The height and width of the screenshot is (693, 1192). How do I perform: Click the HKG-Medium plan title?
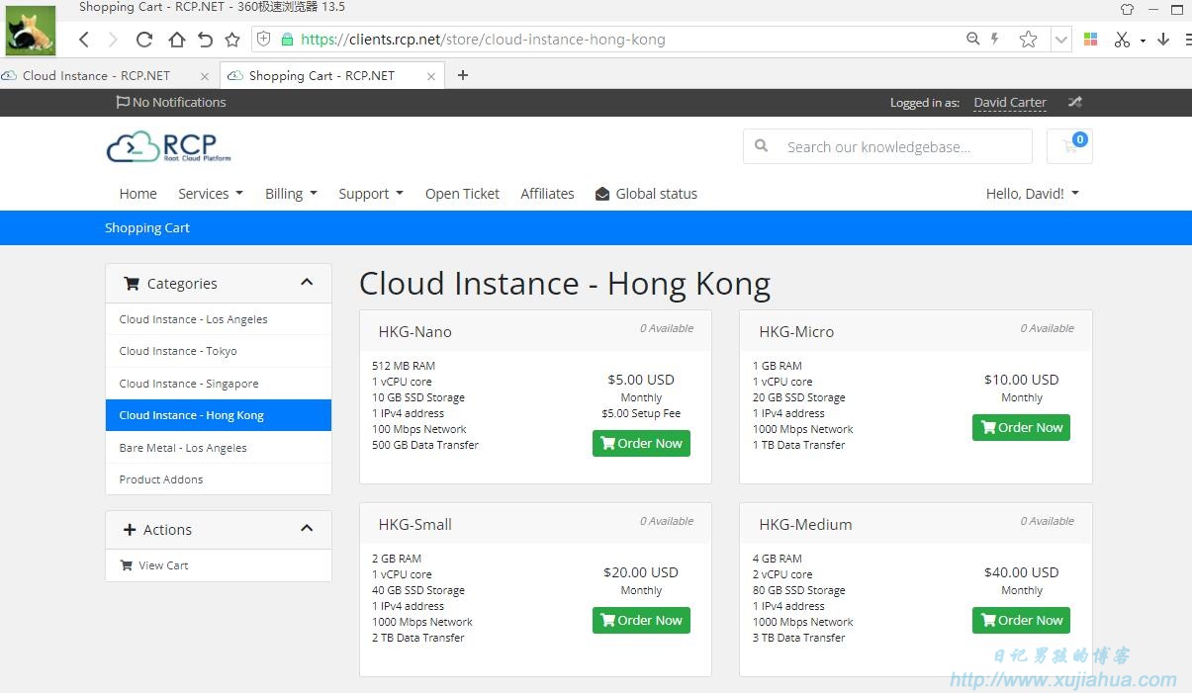pos(805,524)
